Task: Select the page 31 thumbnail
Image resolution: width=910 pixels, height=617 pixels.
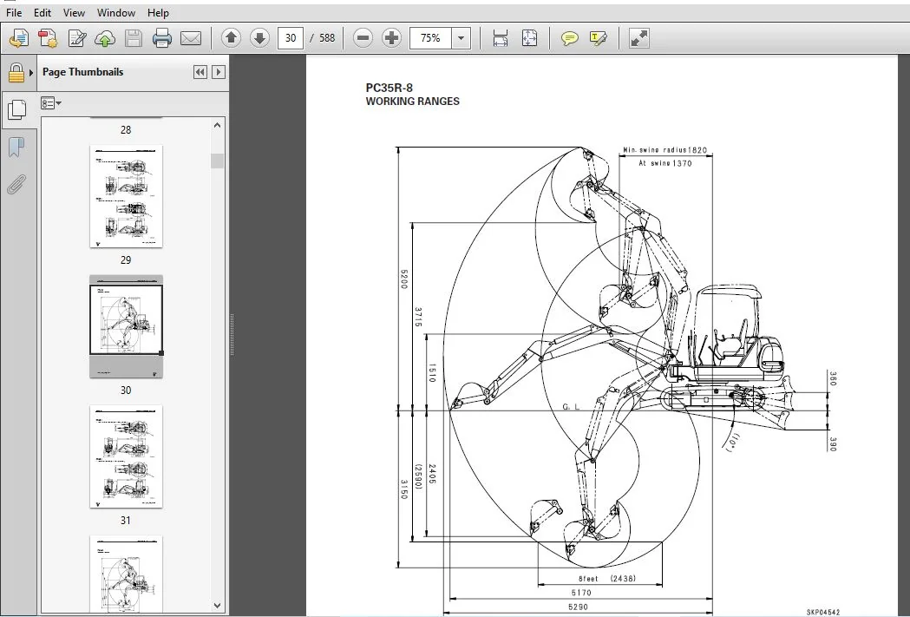Action: pyautogui.click(x=126, y=456)
